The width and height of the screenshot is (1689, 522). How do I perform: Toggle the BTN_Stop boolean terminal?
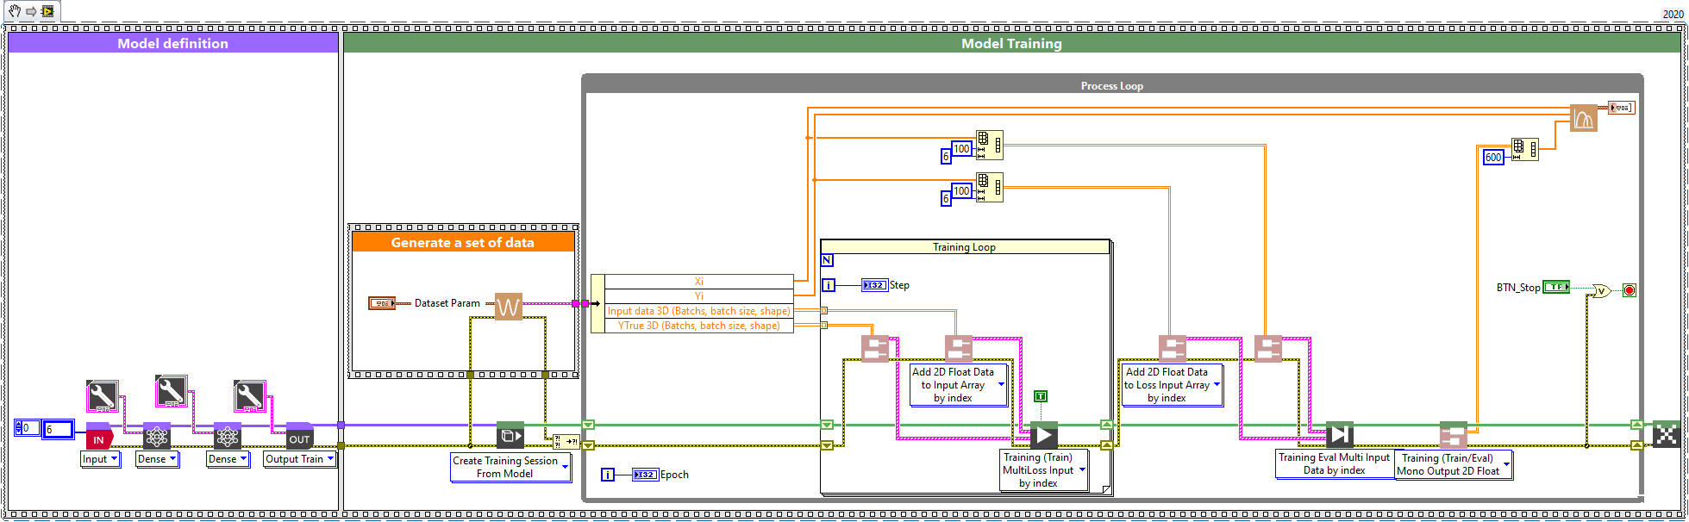pos(1556,287)
